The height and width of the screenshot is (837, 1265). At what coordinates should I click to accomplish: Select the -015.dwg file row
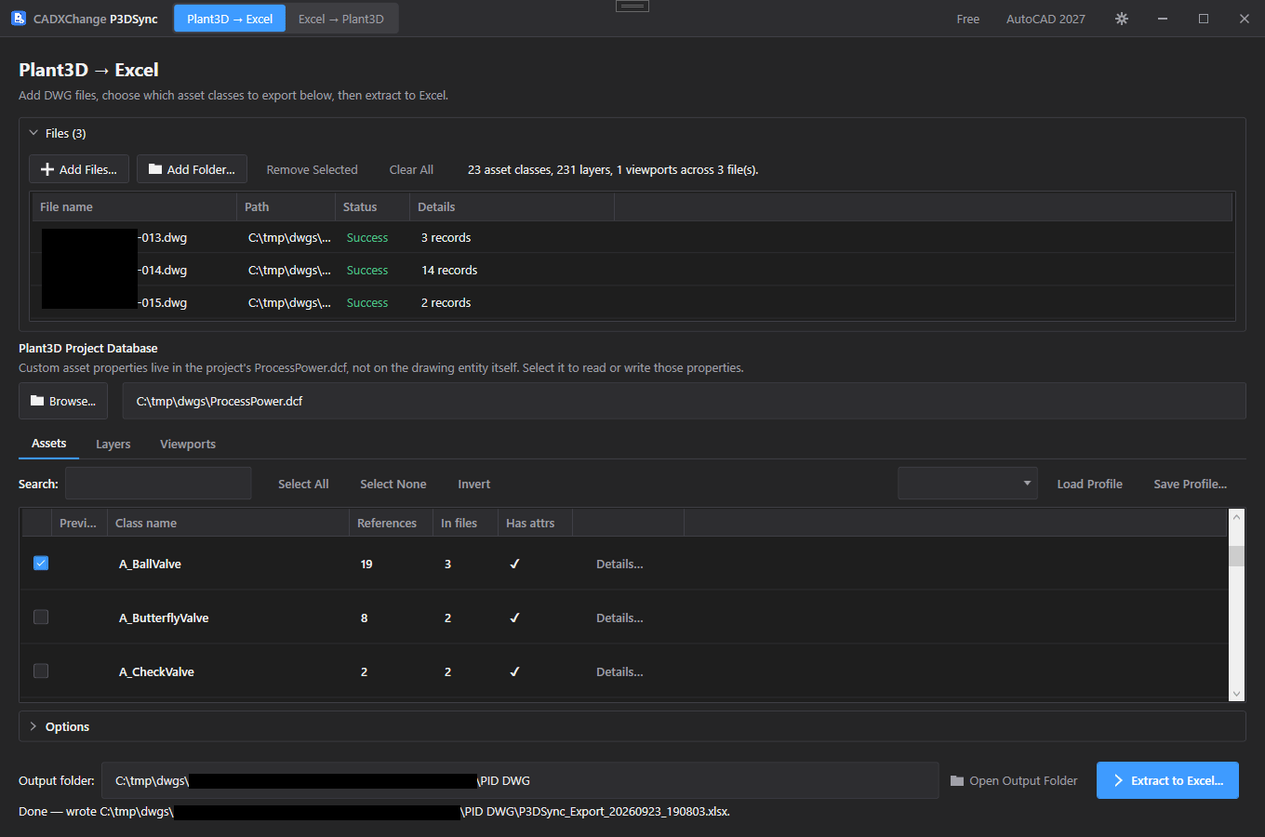[632, 302]
